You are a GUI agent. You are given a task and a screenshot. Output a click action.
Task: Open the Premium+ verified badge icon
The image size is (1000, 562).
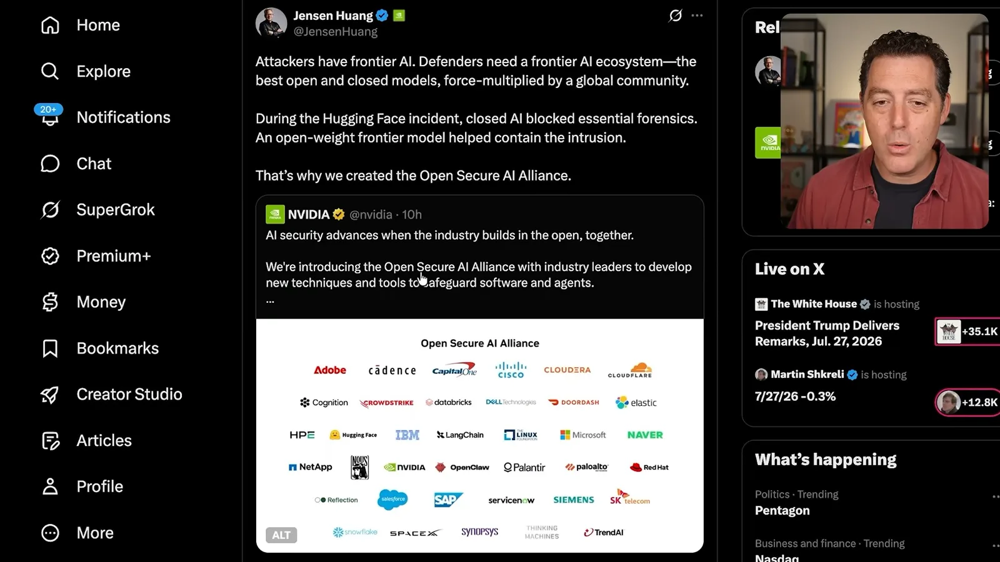tap(50, 256)
